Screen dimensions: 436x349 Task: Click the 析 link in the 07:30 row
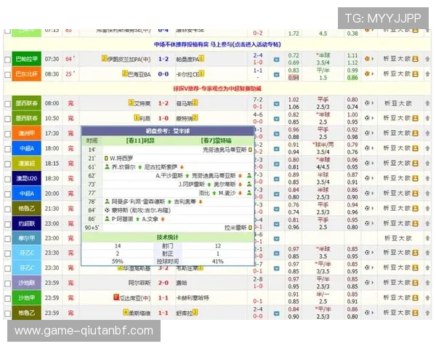387,59
